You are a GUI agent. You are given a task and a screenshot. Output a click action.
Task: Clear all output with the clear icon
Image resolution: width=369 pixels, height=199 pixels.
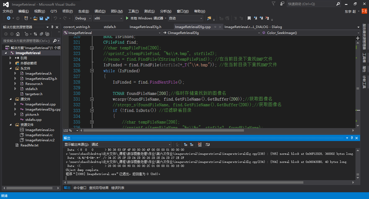point(200,145)
